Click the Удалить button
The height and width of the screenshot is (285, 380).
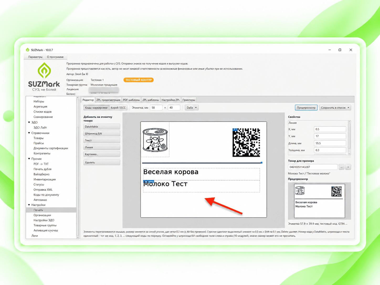pos(102,162)
